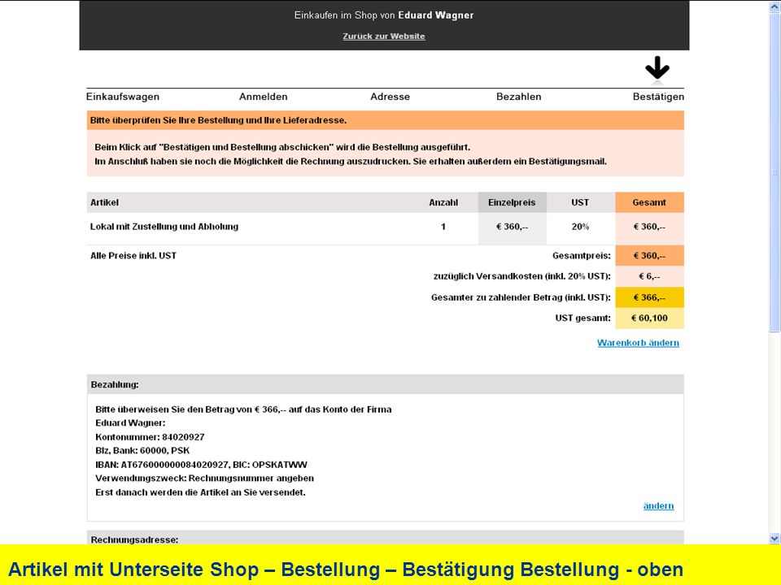Viewport: 781px width, 585px height.
Task: Click the scrollbar down arrow
Action: pos(774,538)
